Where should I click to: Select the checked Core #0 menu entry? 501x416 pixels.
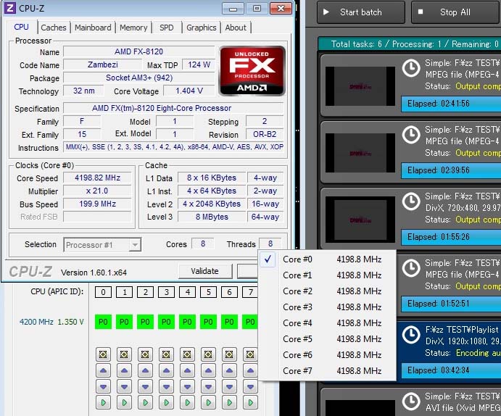click(x=327, y=259)
